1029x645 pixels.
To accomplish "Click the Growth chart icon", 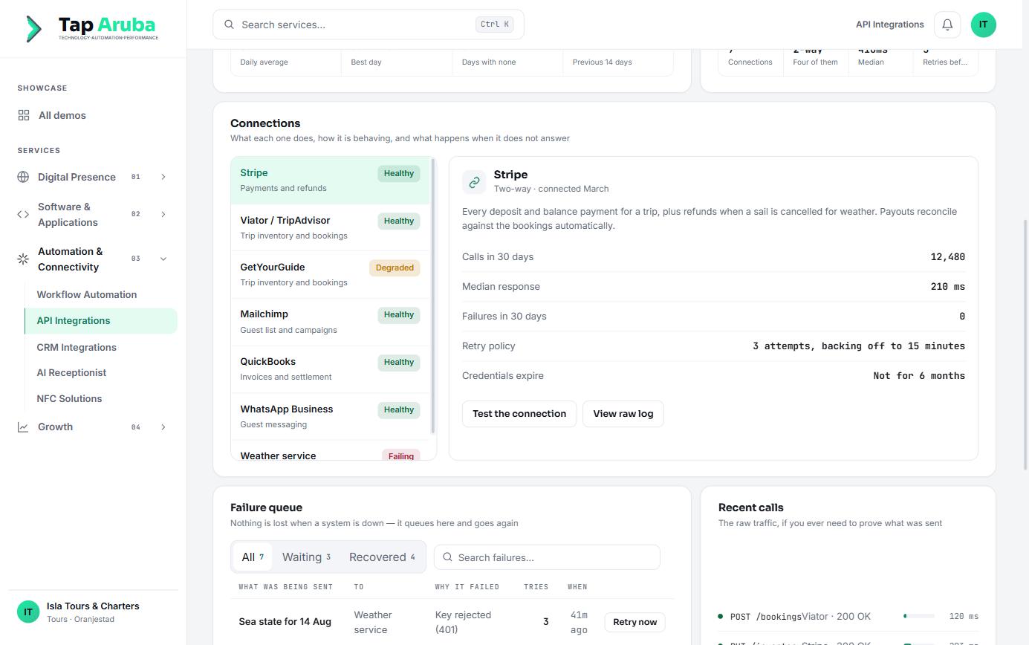I will pyautogui.click(x=23, y=427).
